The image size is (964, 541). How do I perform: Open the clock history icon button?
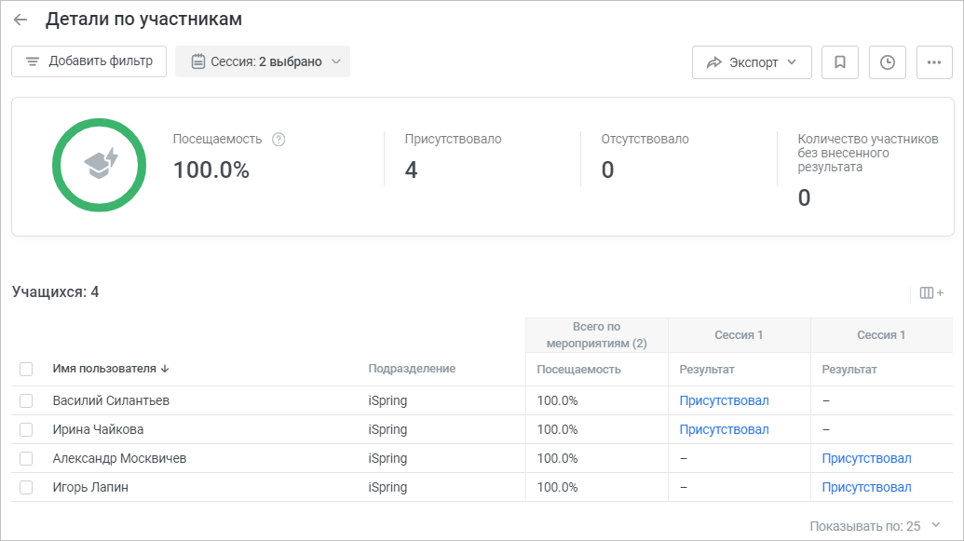(x=887, y=62)
